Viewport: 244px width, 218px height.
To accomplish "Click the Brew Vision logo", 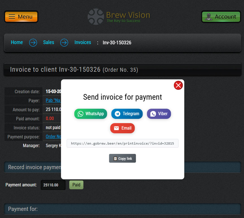I will (x=119, y=16).
